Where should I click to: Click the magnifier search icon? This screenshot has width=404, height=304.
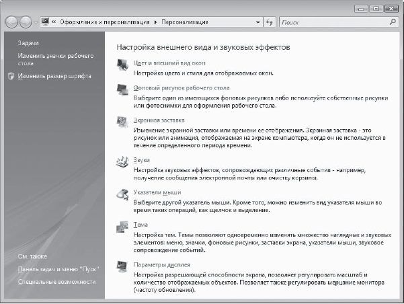point(393,22)
